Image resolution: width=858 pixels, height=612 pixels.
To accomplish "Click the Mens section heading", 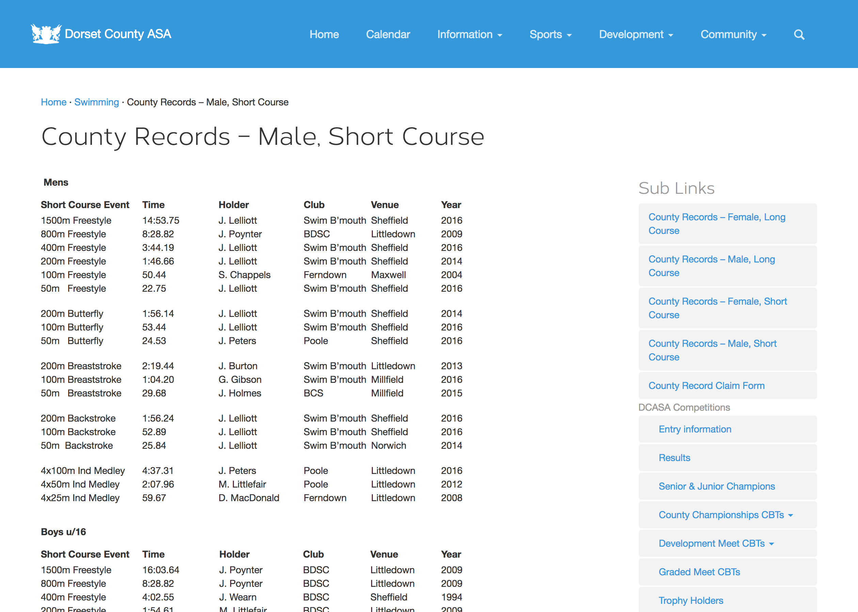I will [x=56, y=182].
